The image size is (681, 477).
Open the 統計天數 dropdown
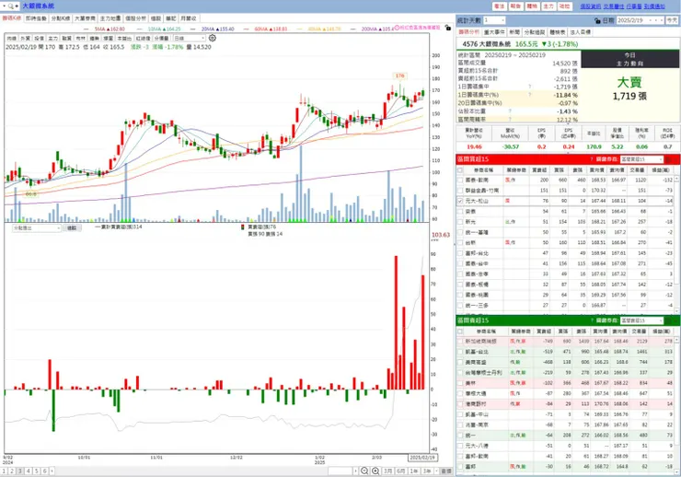pyautogui.click(x=494, y=20)
